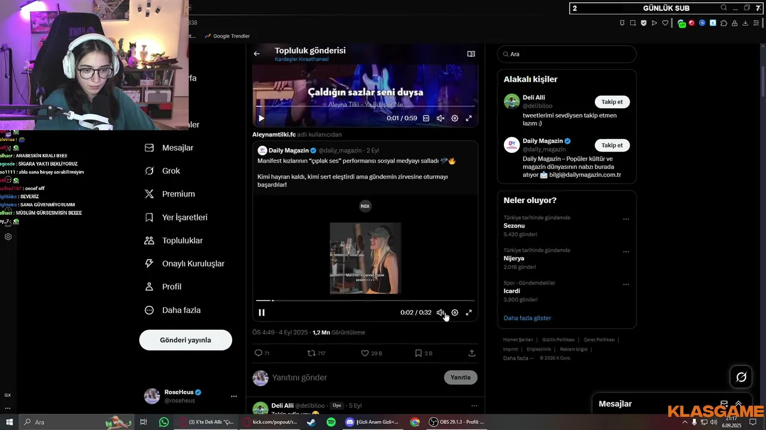Click the Gönderi yayınla button
This screenshot has width=766, height=430.
[186, 340]
